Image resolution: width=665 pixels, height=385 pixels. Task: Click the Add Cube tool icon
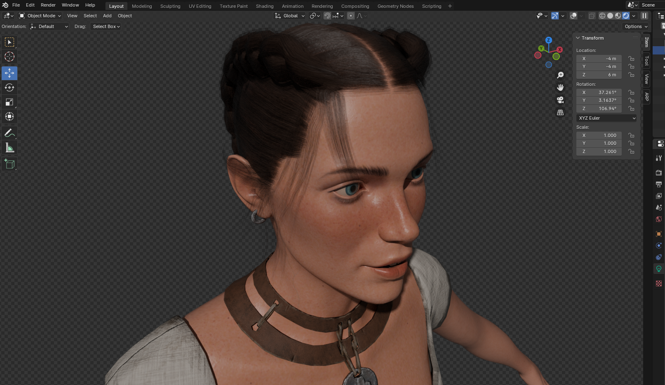[x=9, y=164]
